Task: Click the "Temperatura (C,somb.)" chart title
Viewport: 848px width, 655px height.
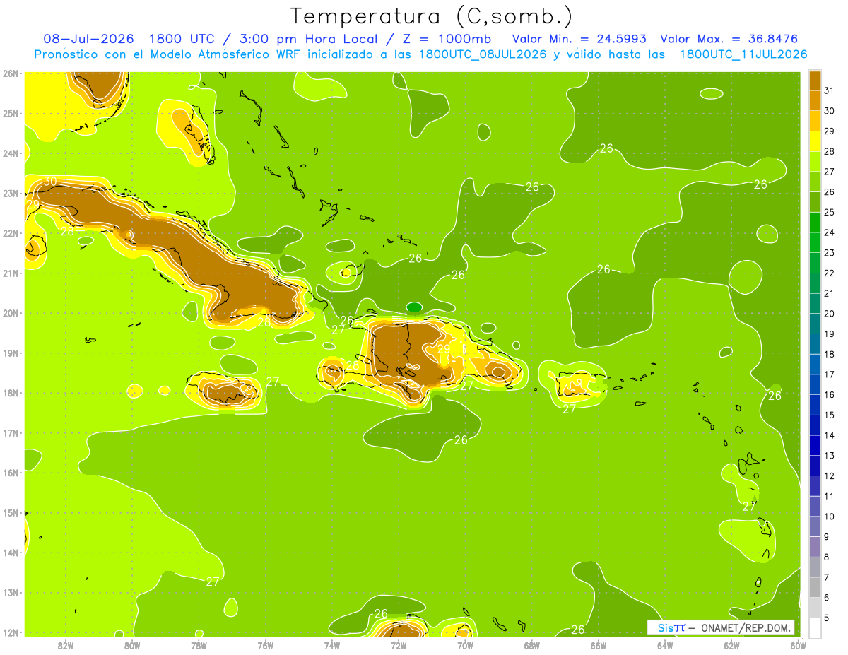Action: (x=431, y=17)
